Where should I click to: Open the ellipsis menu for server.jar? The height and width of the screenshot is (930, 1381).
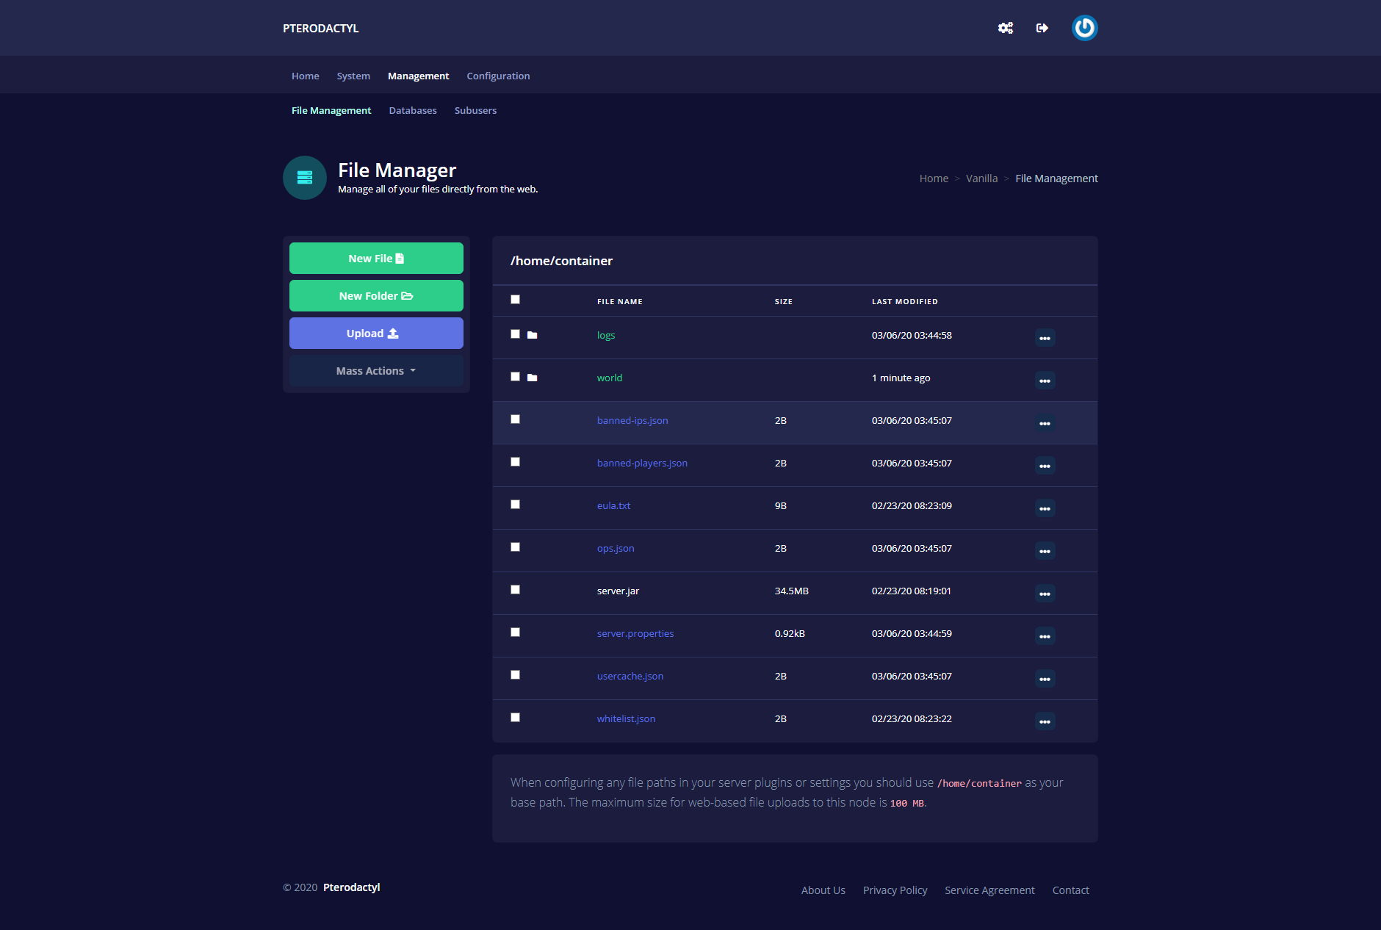[1045, 593]
